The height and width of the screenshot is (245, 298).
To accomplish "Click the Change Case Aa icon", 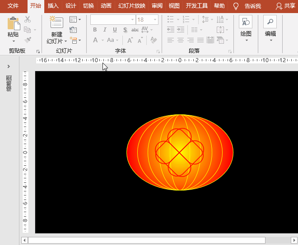I will point(111,40).
